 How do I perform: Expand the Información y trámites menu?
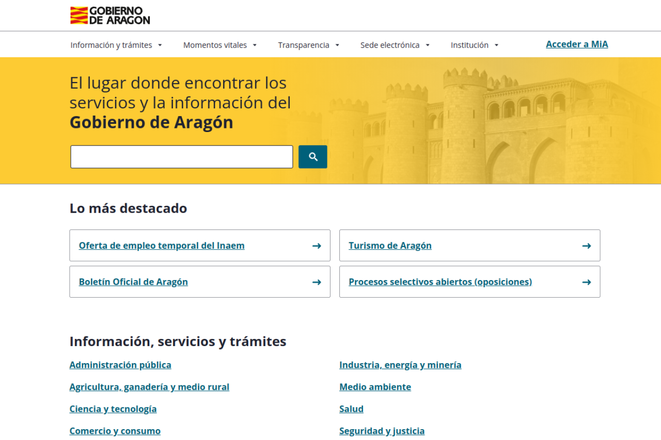pyautogui.click(x=116, y=45)
